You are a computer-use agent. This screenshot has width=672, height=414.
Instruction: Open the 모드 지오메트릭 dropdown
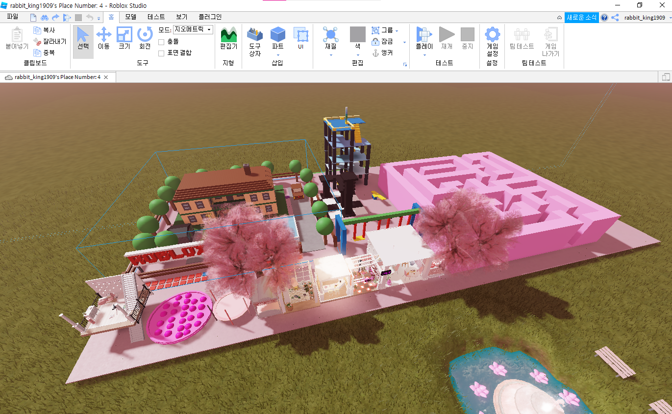pyautogui.click(x=193, y=30)
